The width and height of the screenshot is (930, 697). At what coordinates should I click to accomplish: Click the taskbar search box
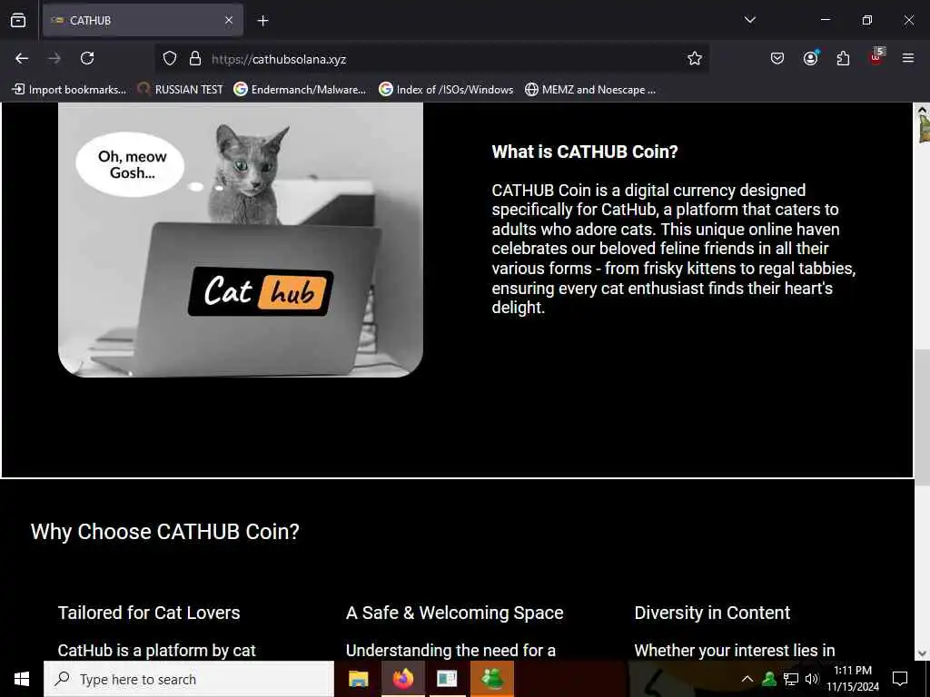[x=189, y=679]
